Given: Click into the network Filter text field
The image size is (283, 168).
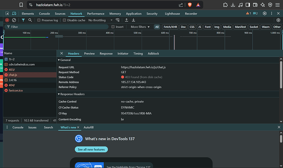Looking at the screenshot, I should (x=57, y=27).
